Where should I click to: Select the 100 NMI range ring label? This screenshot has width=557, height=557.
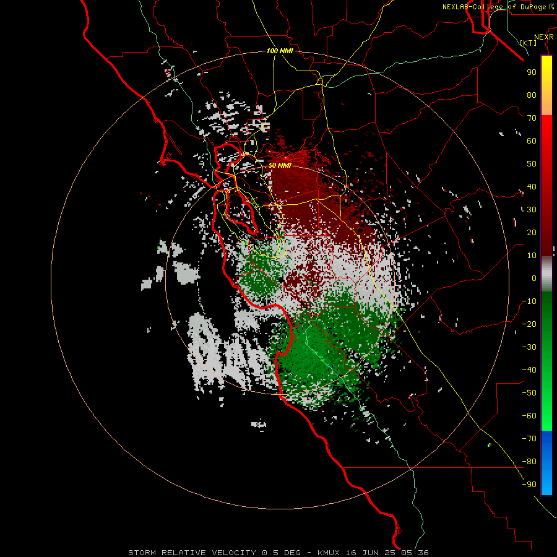coord(280,51)
